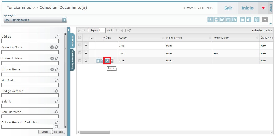The width and height of the screenshot is (275, 136).
Task: Click the trash delete icon in toolbar
Action: pyautogui.click(x=256, y=20)
